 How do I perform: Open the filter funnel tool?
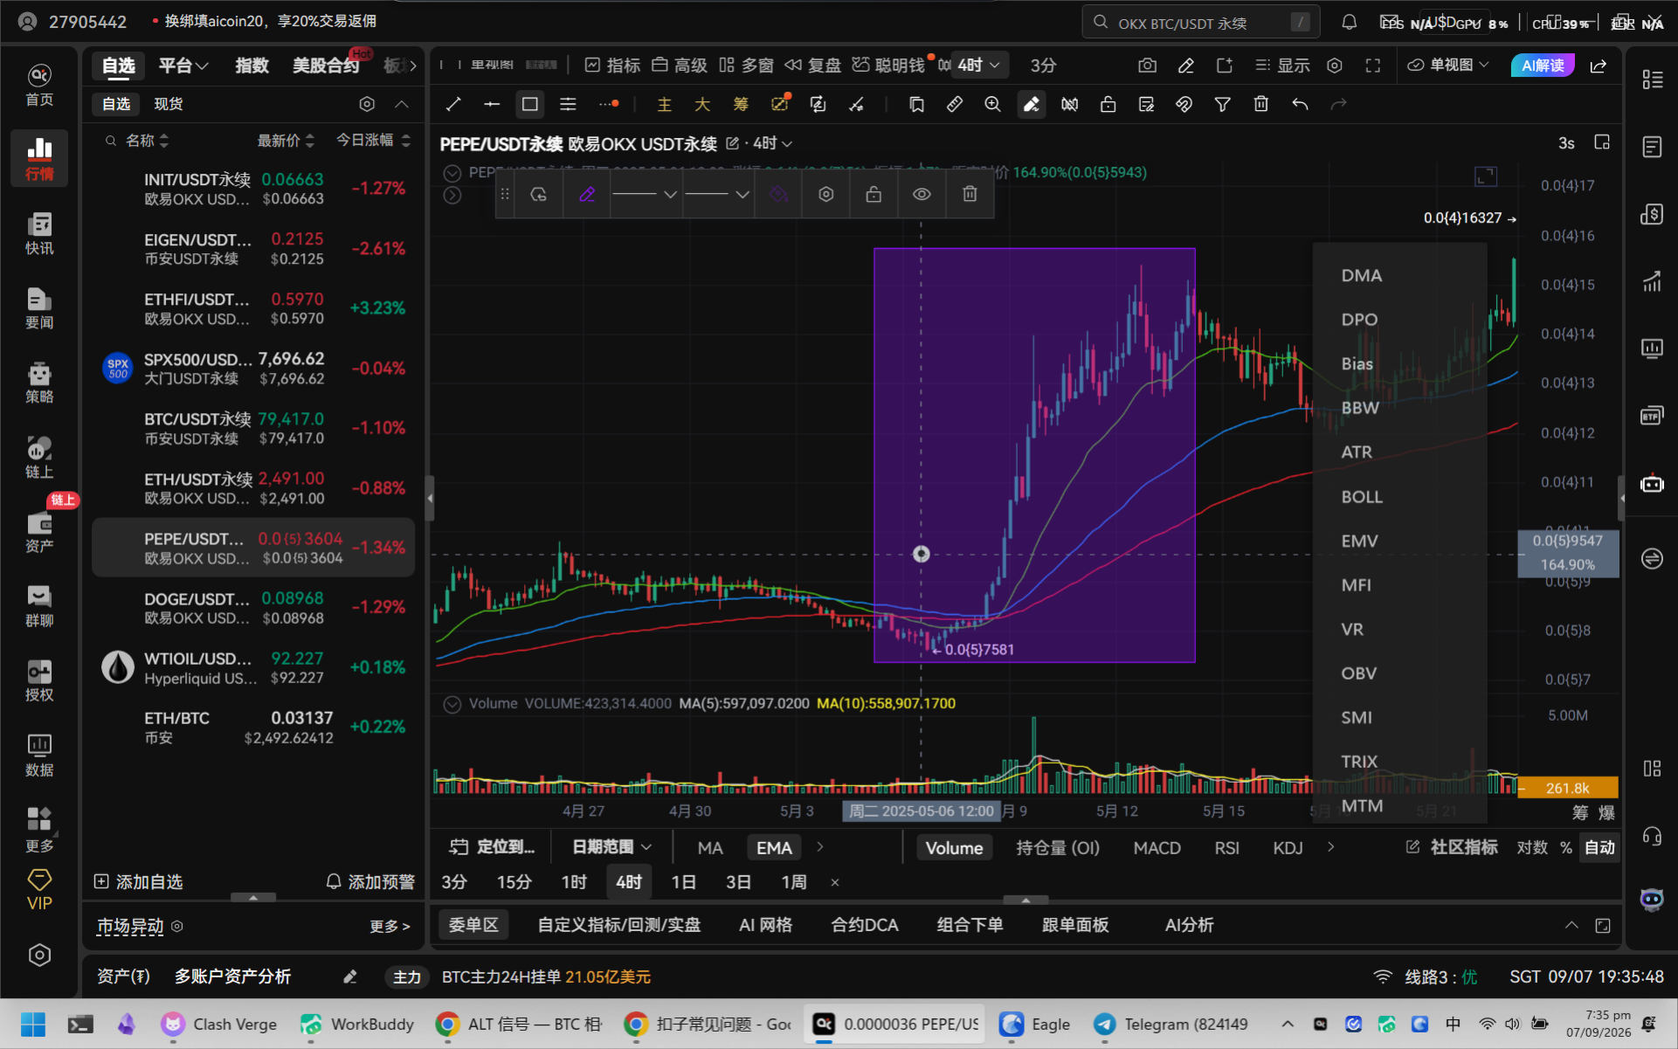[x=1222, y=105]
